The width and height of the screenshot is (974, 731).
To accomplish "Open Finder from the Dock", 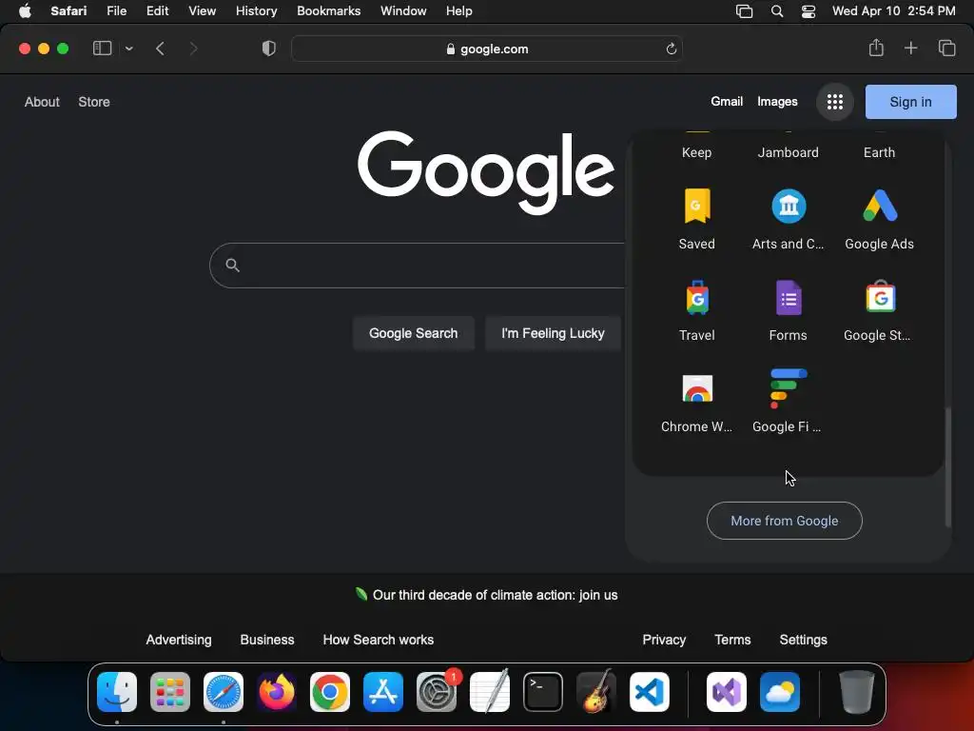I will click(x=117, y=692).
